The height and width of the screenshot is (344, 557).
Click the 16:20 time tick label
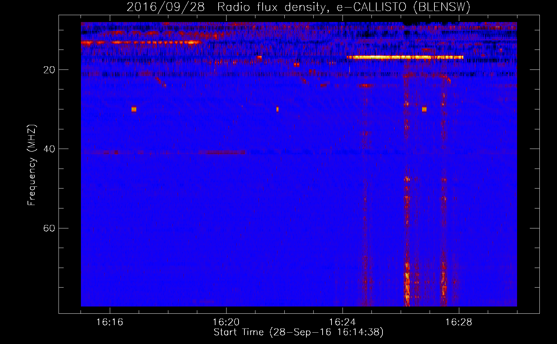[226, 322]
